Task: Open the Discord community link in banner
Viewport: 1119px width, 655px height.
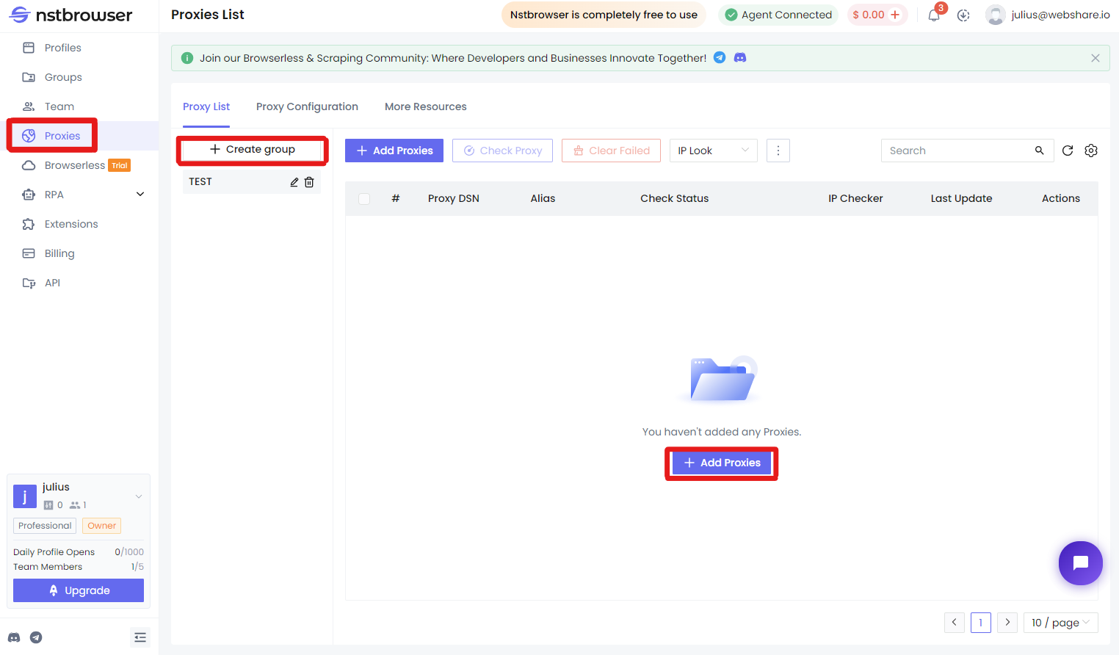Action: [740, 57]
